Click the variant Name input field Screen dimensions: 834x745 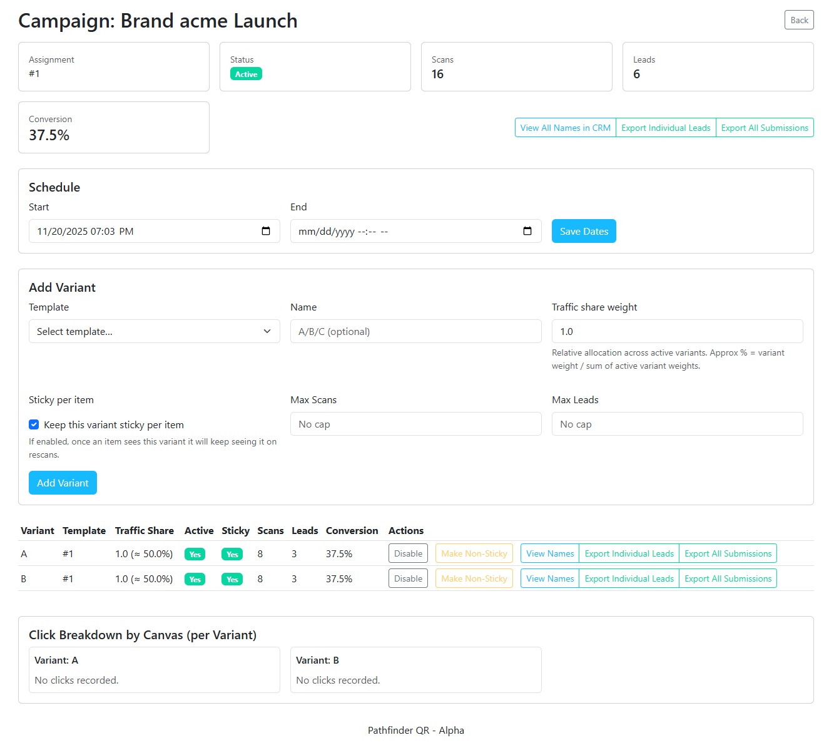click(x=415, y=331)
